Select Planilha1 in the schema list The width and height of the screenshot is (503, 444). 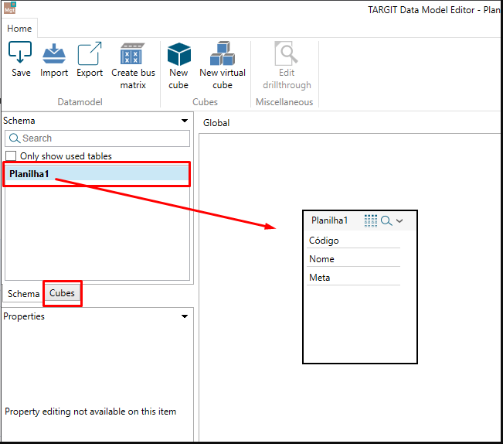pyautogui.click(x=97, y=174)
